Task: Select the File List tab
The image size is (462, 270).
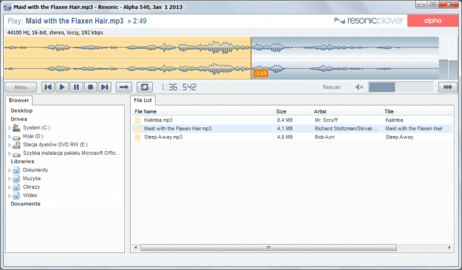Action: tap(143, 100)
